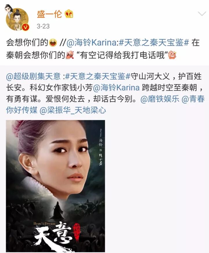
Task: Click the post date 3-23
Action: 43,26
